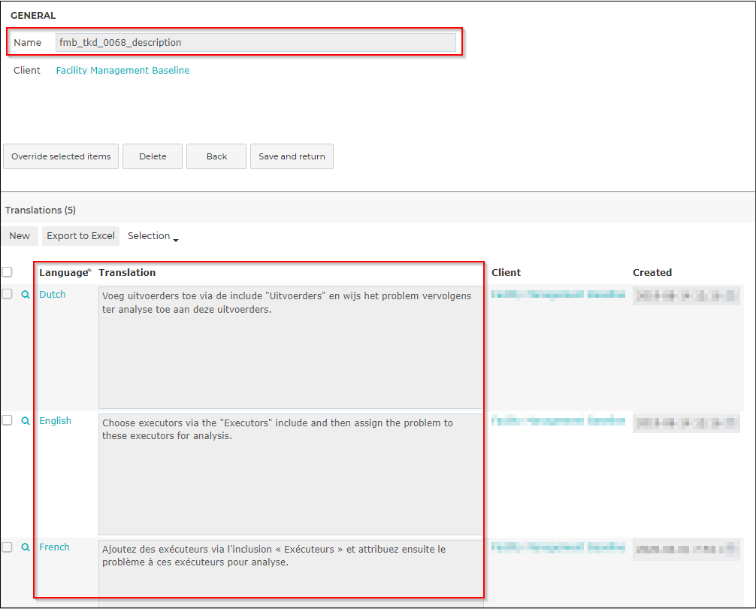
Task: Open blurred client link in English row
Action: (558, 421)
